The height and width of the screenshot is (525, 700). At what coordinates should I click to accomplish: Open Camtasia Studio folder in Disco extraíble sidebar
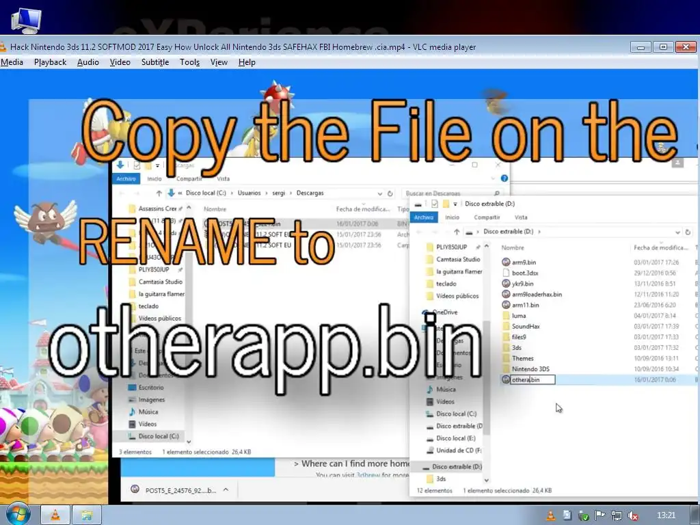(458, 259)
